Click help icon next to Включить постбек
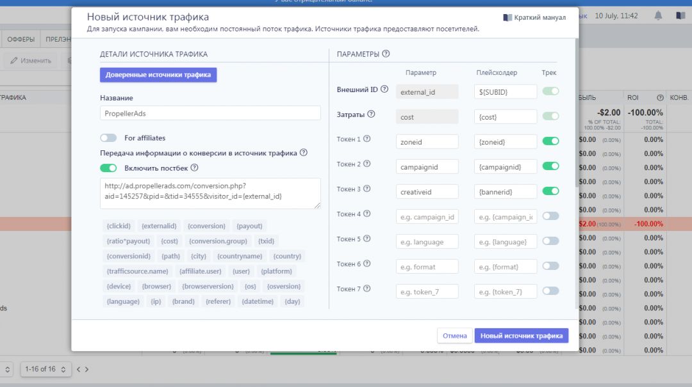 click(x=194, y=168)
